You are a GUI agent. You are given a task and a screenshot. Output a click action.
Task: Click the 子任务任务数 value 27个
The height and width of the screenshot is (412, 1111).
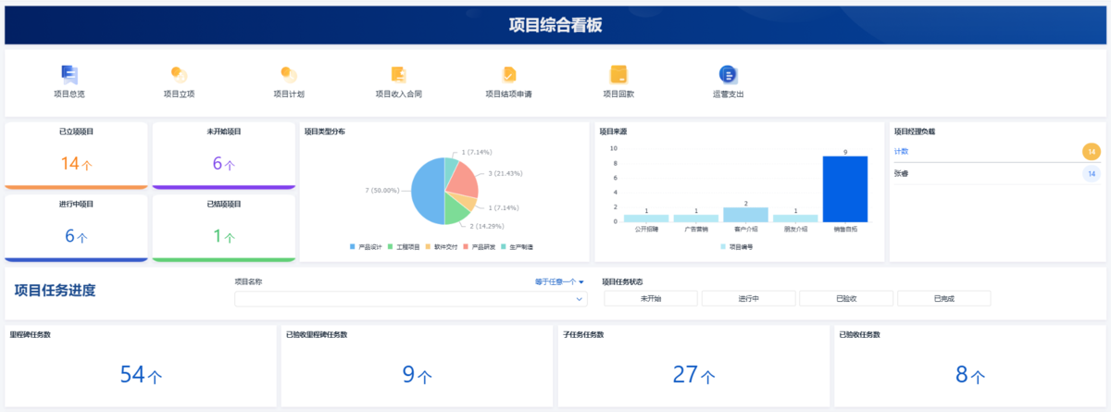(x=693, y=375)
